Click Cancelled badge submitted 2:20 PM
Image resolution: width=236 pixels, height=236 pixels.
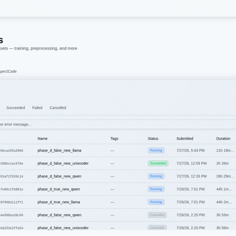point(158,228)
